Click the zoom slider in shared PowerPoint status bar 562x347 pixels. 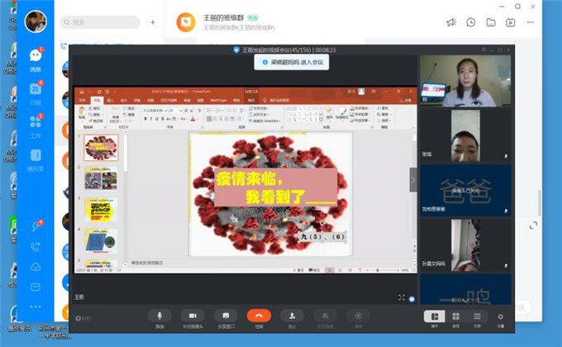(x=383, y=270)
